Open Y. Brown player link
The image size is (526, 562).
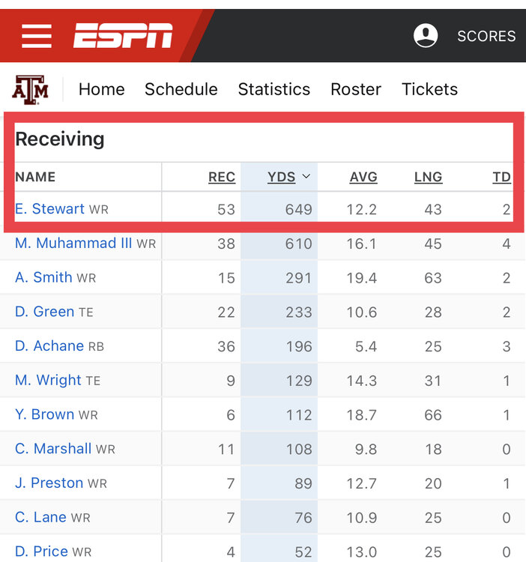click(45, 414)
